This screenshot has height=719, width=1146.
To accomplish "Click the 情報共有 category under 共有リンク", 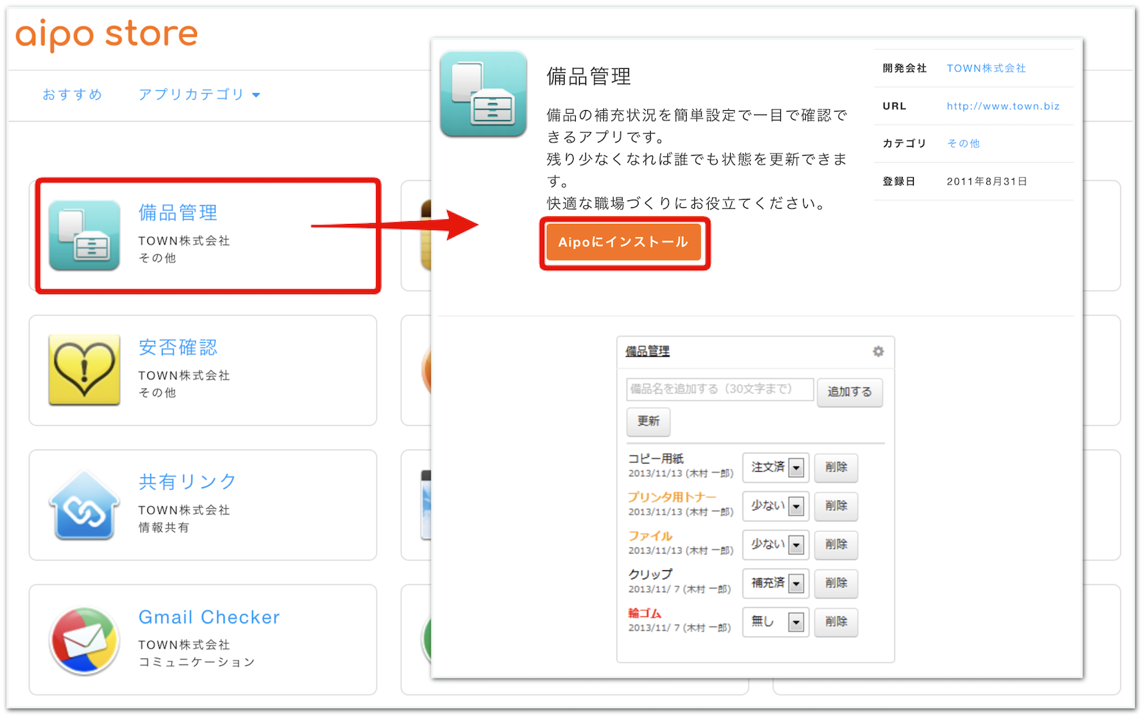I will [x=163, y=528].
